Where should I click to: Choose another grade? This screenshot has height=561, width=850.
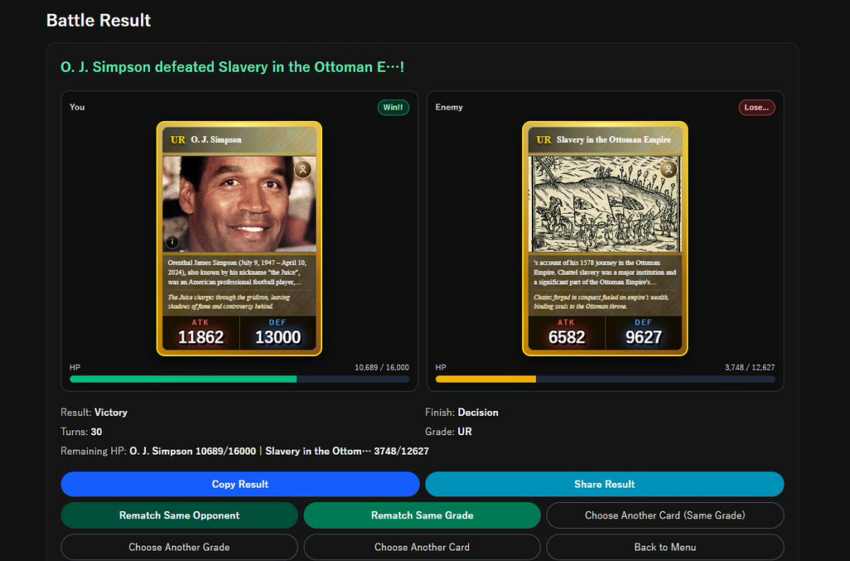point(179,547)
